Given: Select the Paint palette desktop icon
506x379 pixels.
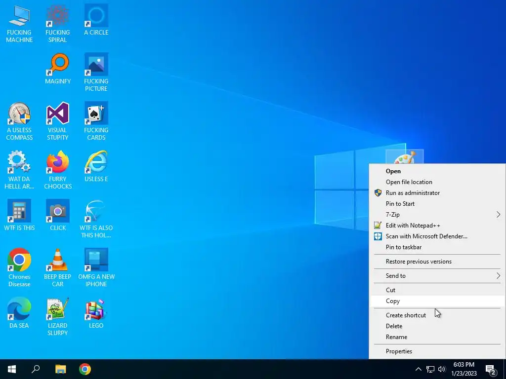Looking at the screenshot, I should pyautogui.click(x=405, y=156).
